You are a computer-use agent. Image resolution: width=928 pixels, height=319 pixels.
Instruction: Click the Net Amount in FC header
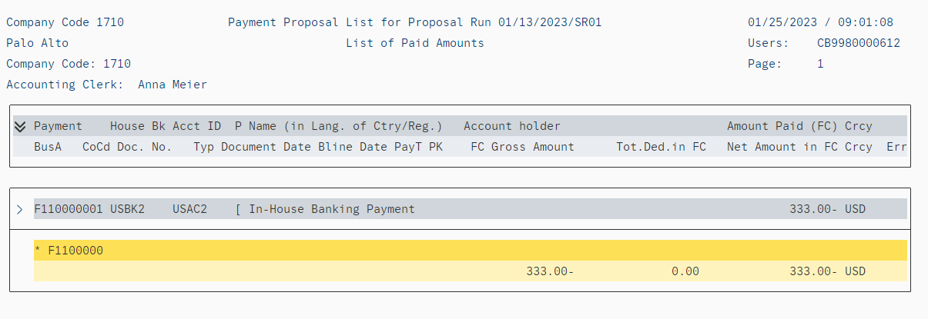782,147
